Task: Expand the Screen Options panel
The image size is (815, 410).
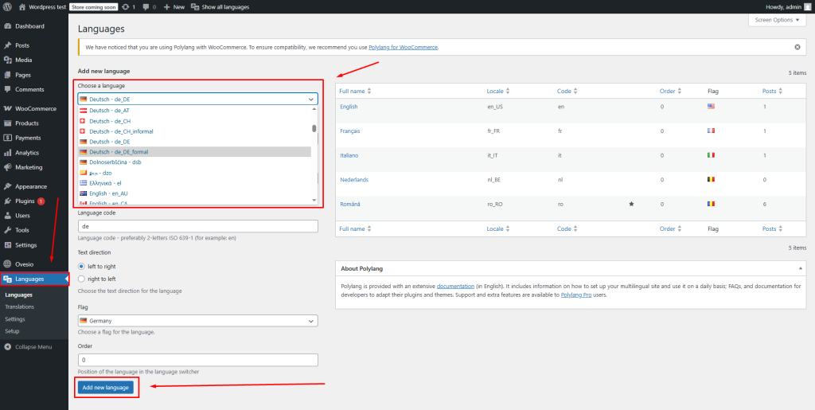Action: coord(777,20)
